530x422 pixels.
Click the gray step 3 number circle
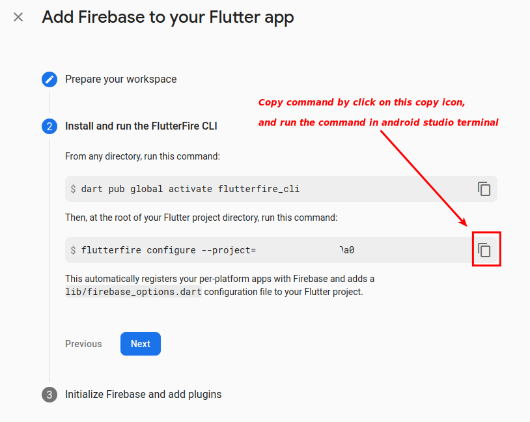coord(49,395)
